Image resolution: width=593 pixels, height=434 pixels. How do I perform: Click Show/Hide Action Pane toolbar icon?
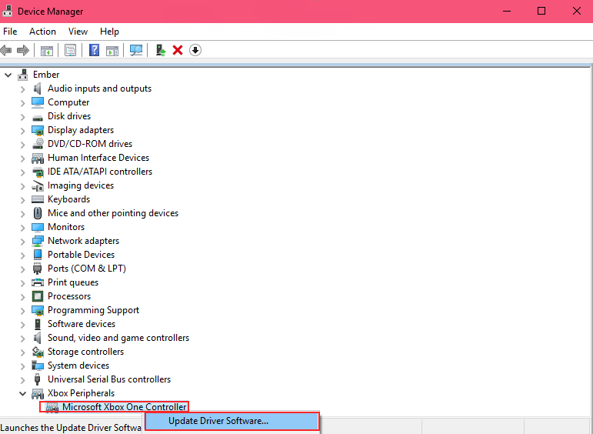pos(112,50)
